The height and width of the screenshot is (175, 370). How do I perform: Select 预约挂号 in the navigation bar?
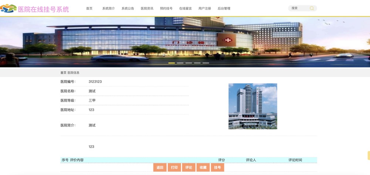(166, 8)
